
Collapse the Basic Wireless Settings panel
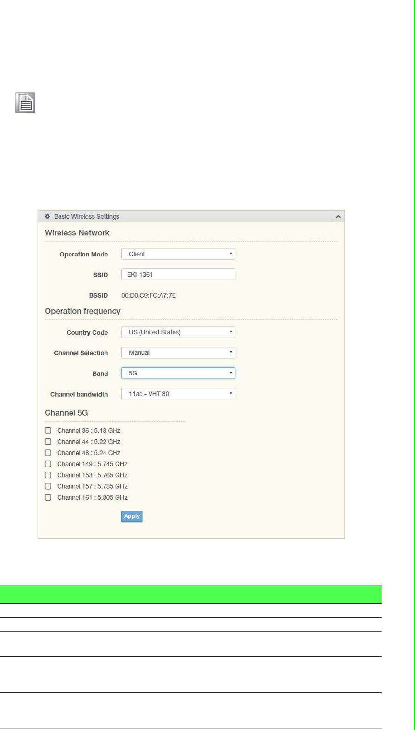tap(338, 216)
